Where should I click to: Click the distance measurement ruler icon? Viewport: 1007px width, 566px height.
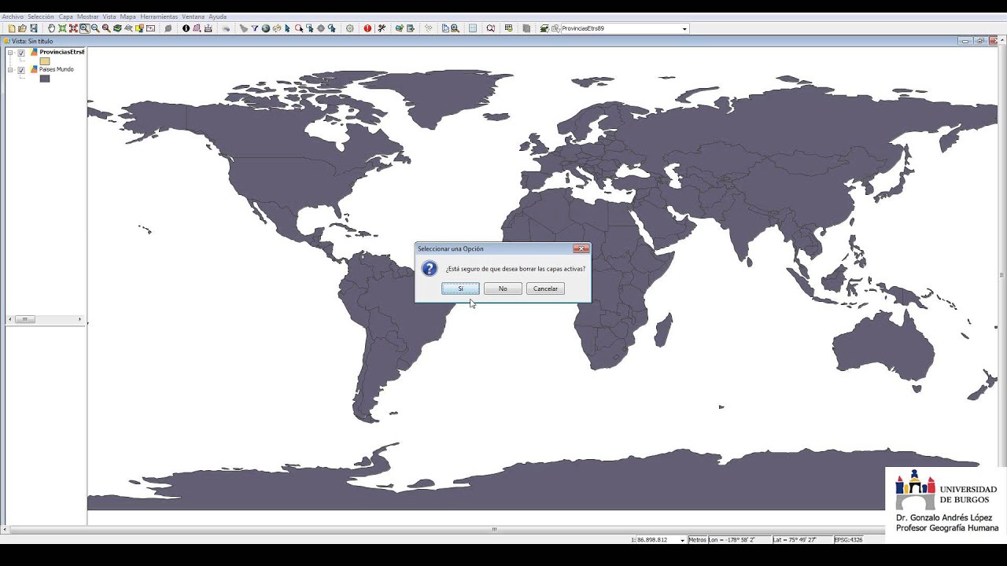pos(208,28)
